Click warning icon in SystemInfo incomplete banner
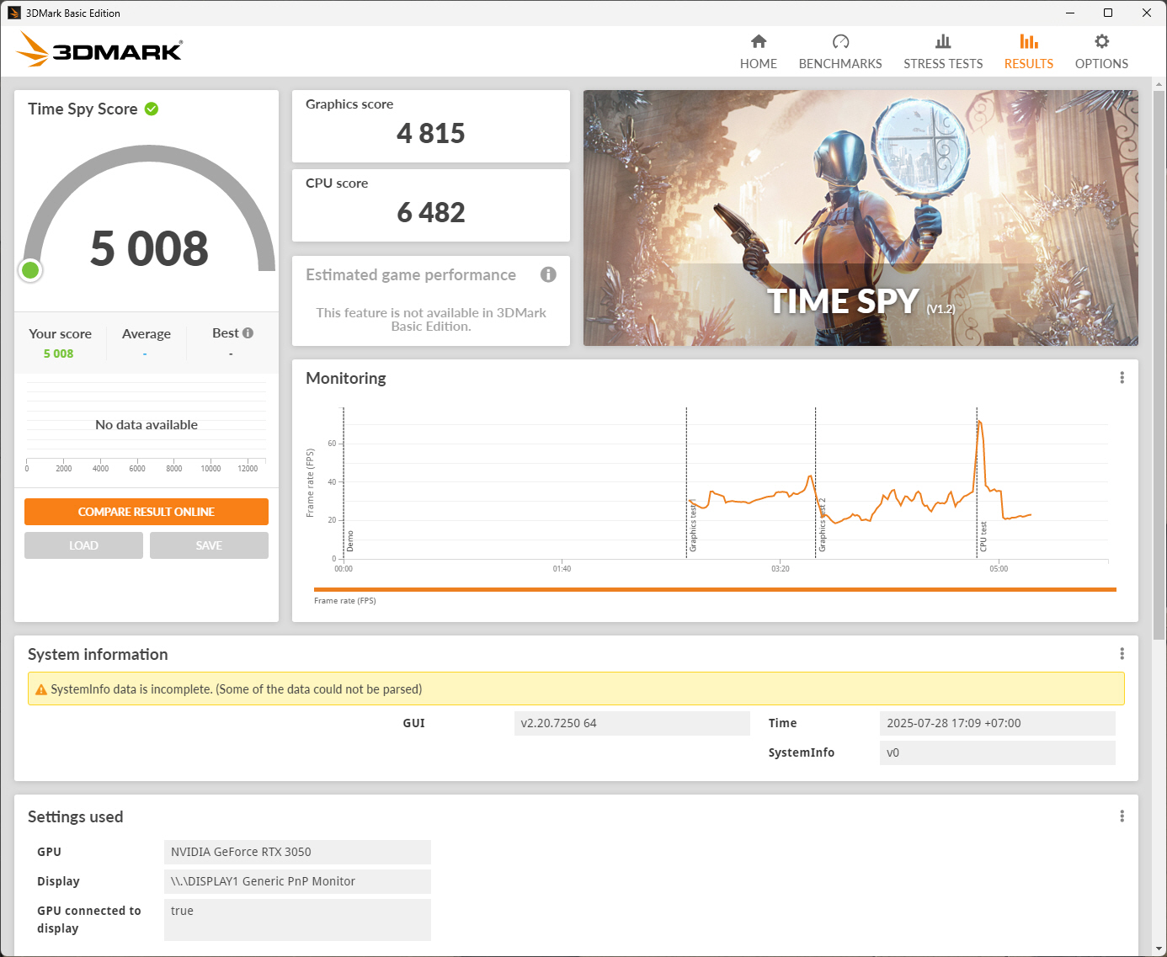Image resolution: width=1167 pixels, height=957 pixels. 40,689
